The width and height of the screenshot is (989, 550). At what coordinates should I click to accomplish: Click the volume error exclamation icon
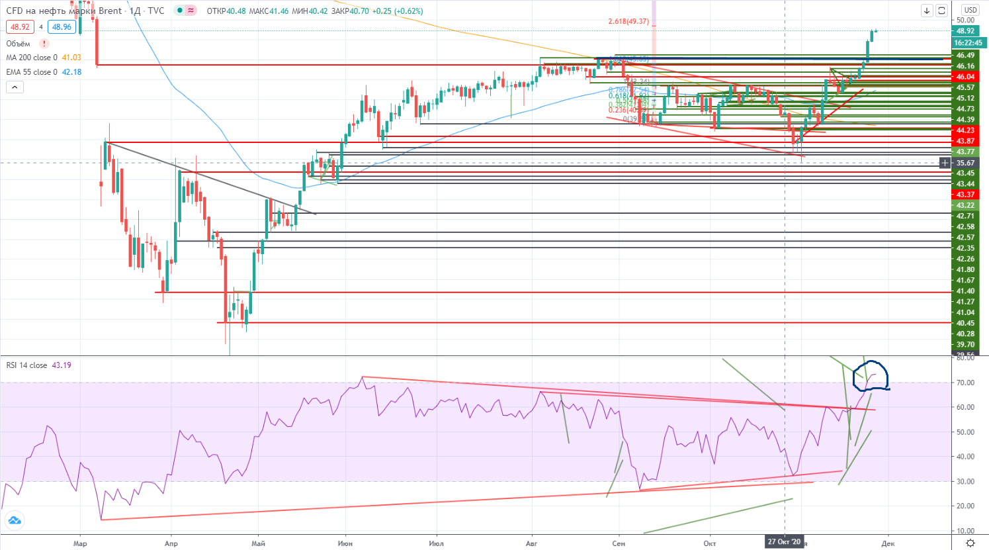point(44,44)
